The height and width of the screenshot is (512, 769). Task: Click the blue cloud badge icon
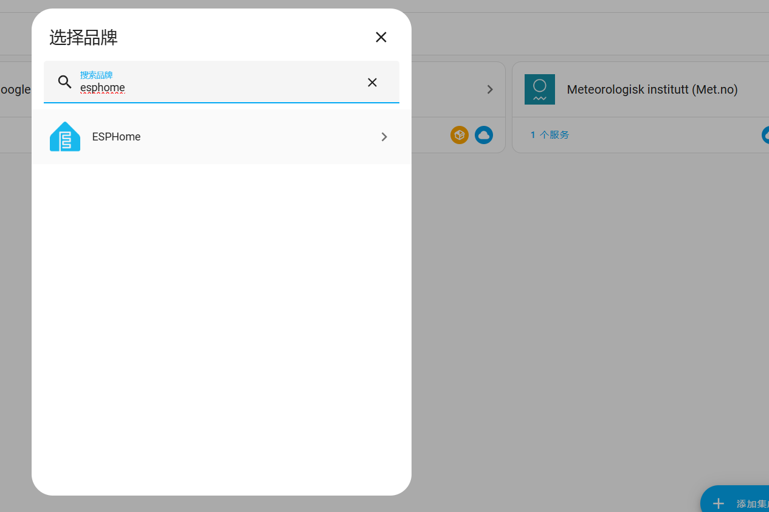click(x=484, y=135)
